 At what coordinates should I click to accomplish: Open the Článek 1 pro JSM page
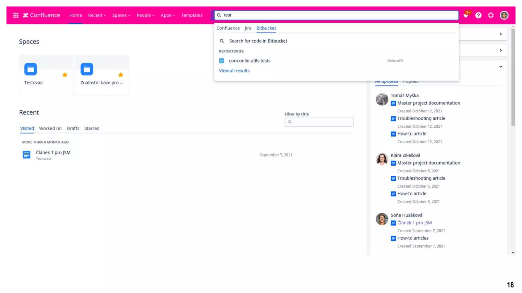point(53,153)
